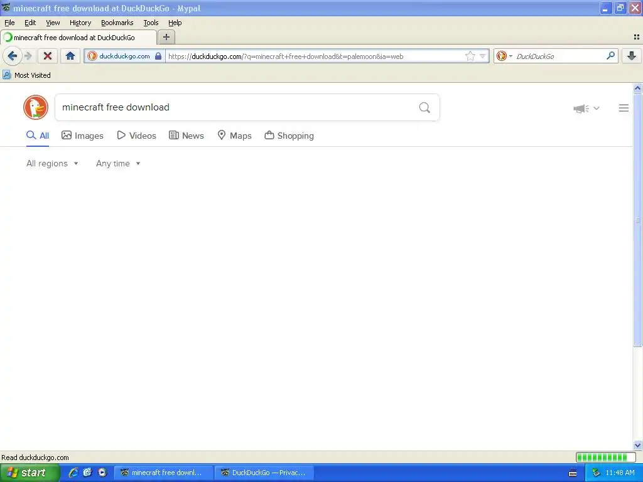The image size is (643, 482).
Task: Click the on-screen keyboard tray icon
Action: [x=573, y=473]
